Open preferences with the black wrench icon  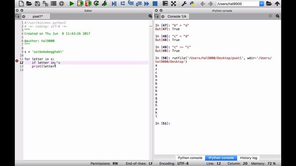pyautogui.click(x=184, y=4)
